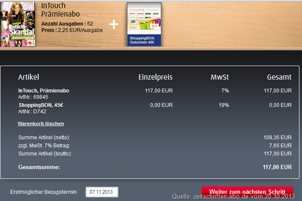Select article number 'ArtNr.: 69845'

pyautogui.click(x=33, y=97)
